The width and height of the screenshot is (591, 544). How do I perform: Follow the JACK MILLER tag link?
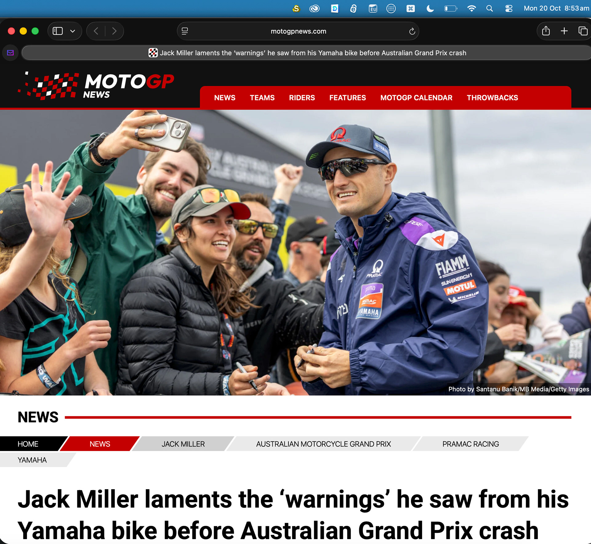click(183, 444)
